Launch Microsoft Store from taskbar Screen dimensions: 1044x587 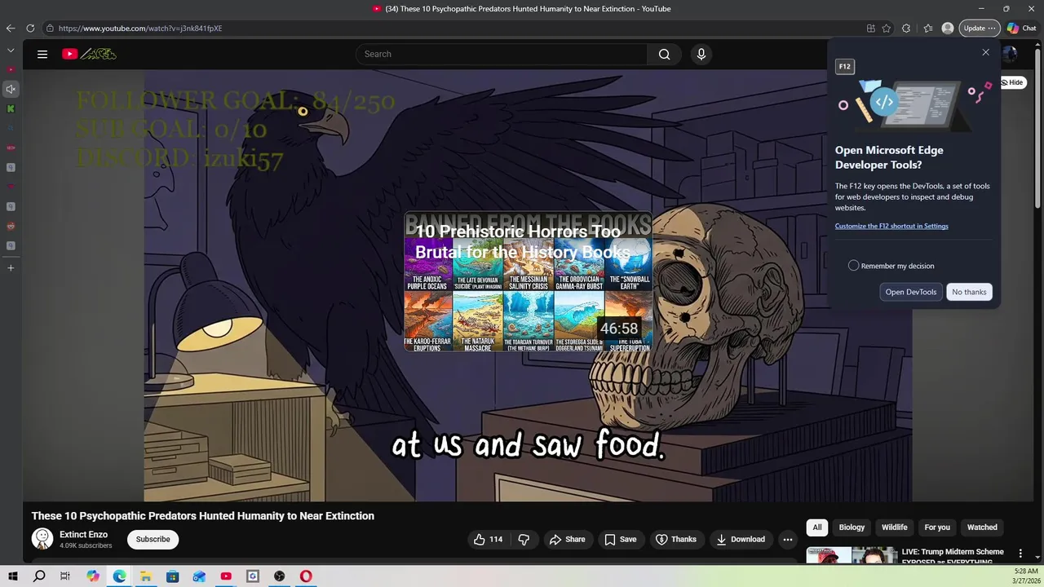[x=172, y=576]
